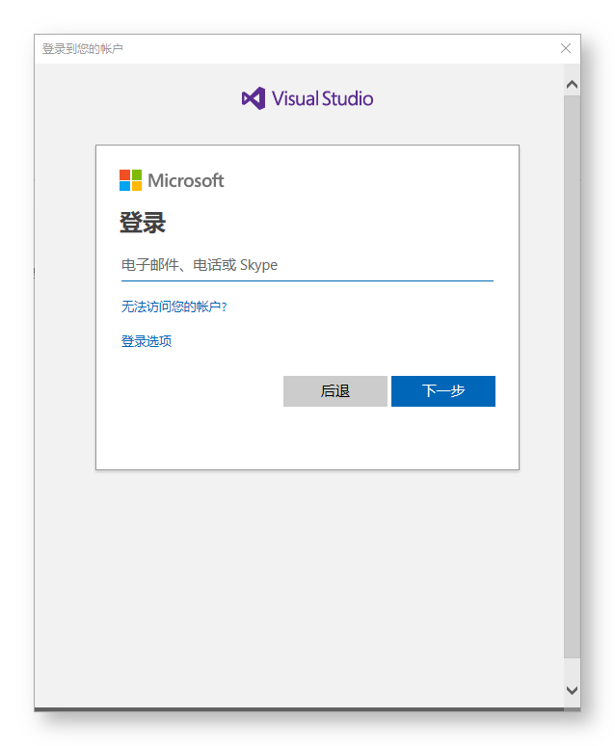Click the Visual Studio text label

pos(322,98)
